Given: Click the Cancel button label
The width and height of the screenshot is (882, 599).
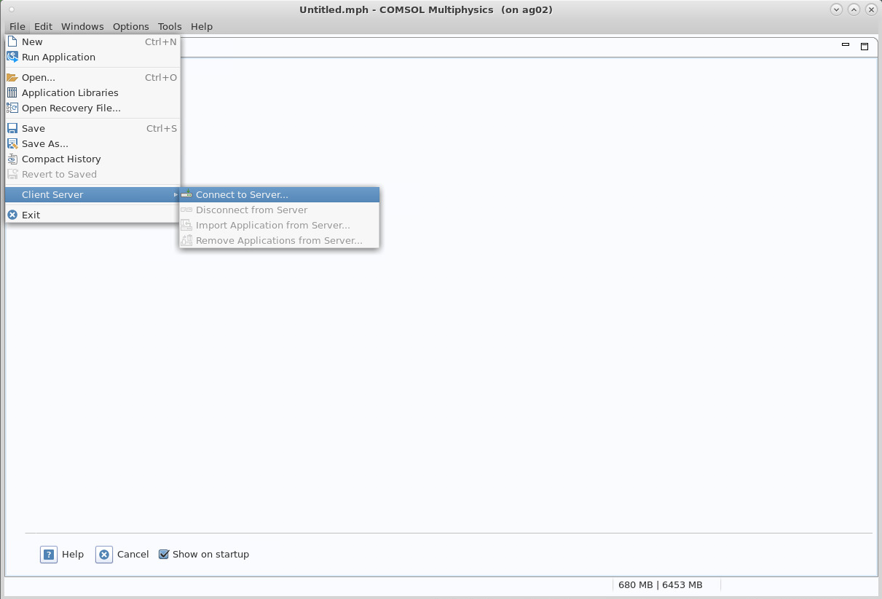Looking at the screenshot, I should coord(133,555).
